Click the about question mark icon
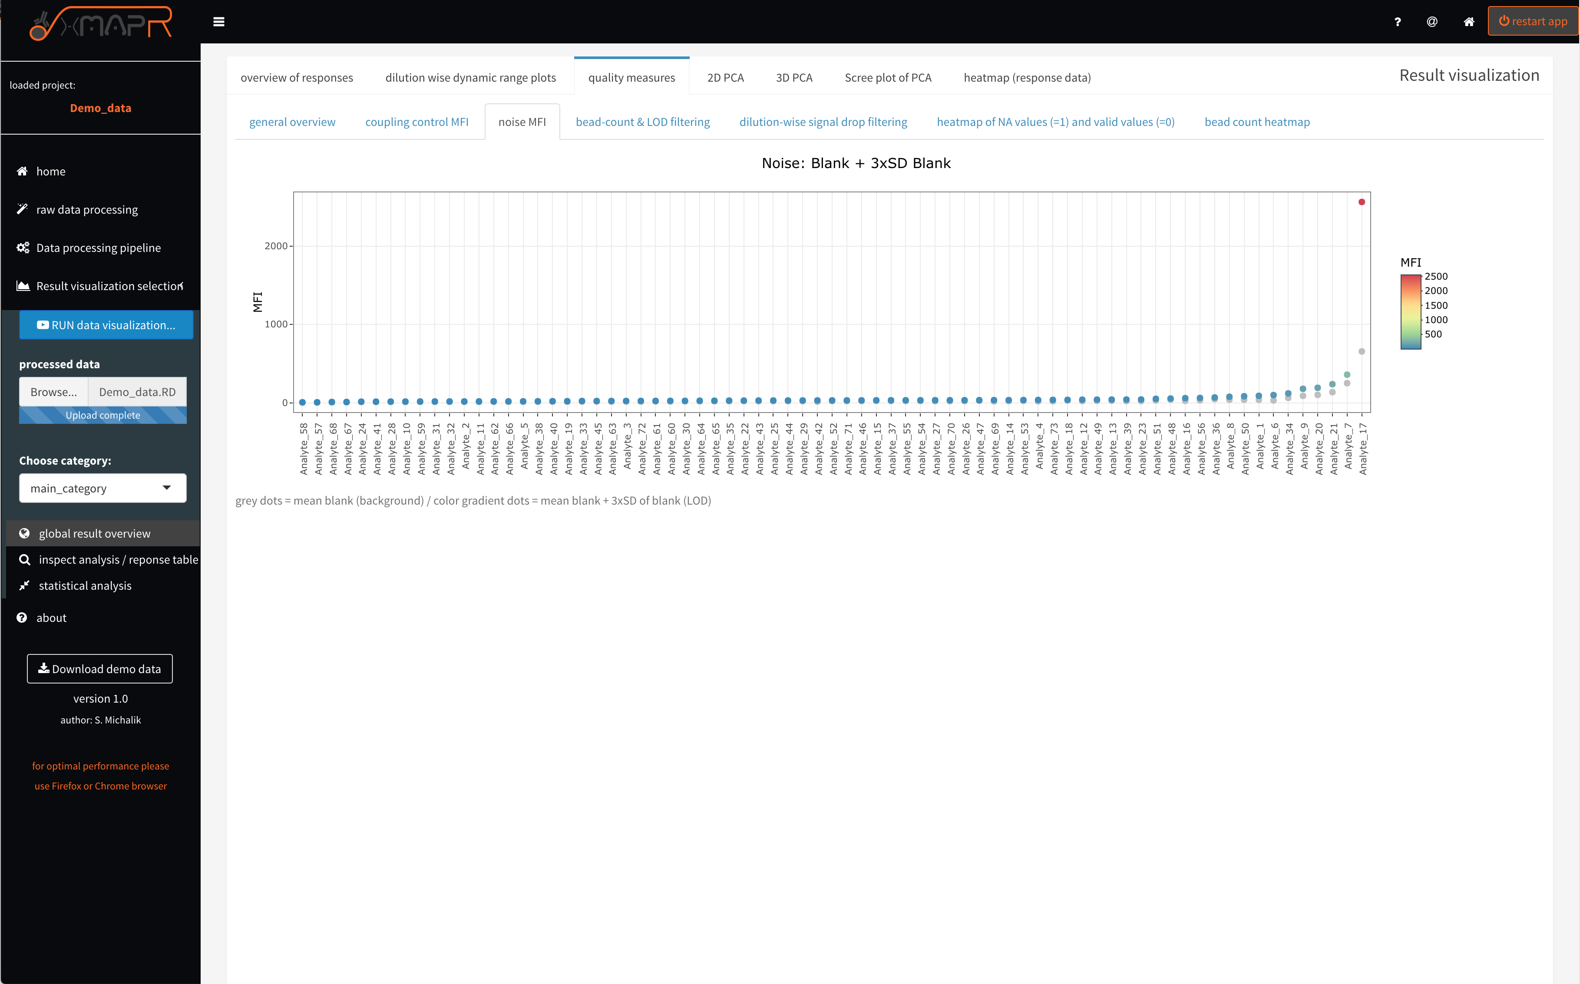 21,617
